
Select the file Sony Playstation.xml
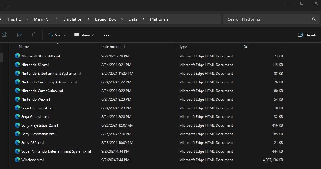pos(38,134)
